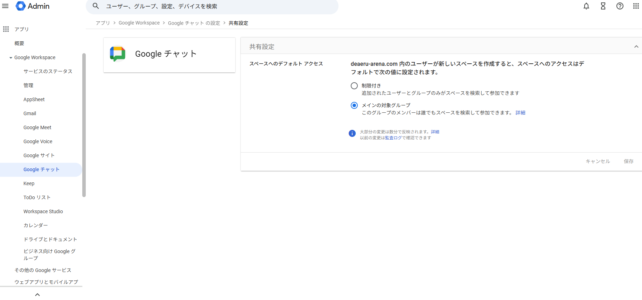Image resolution: width=642 pixels, height=300 pixels.
Task: Click the 保存 button
Action: click(x=628, y=161)
